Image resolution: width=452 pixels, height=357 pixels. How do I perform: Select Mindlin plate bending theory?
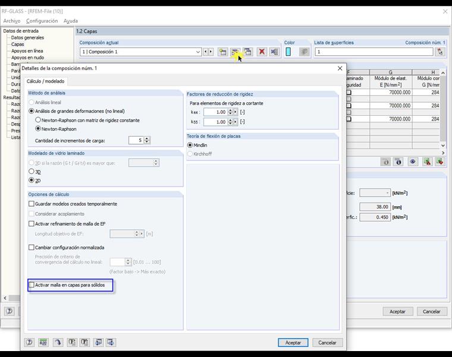click(x=190, y=145)
